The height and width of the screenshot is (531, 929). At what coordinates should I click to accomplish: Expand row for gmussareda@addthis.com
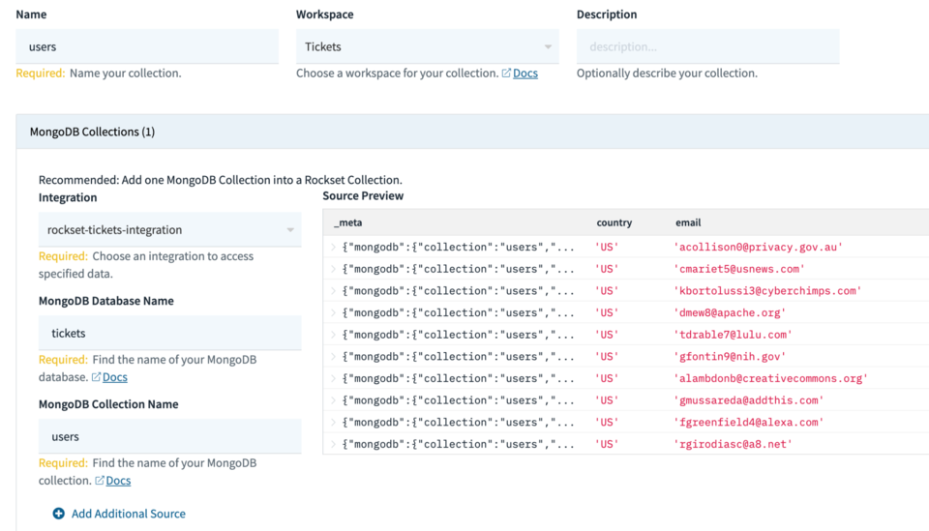[333, 400]
